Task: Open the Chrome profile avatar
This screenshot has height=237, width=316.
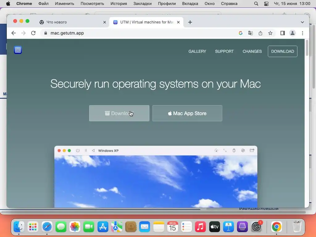Action: click(x=293, y=33)
